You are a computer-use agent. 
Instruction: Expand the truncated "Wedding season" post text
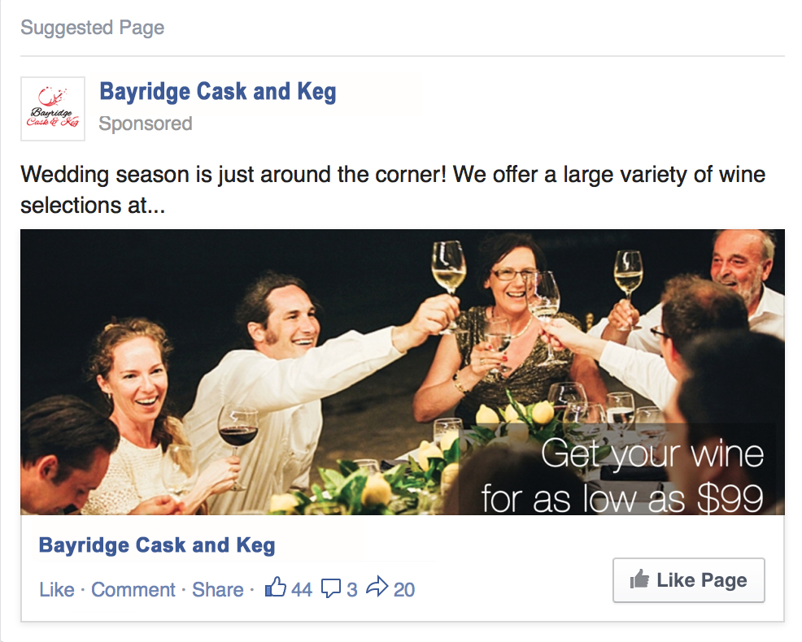click(392, 190)
